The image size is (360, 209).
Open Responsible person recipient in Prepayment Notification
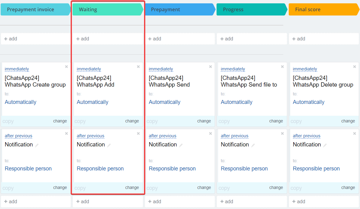[172, 169]
